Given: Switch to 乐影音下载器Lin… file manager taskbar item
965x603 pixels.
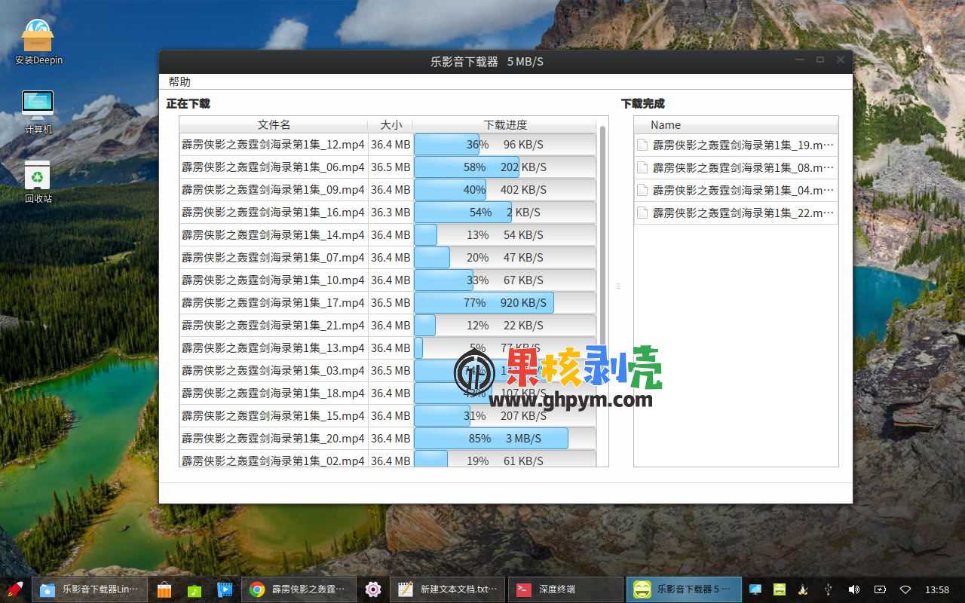Looking at the screenshot, I should [x=90, y=589].
